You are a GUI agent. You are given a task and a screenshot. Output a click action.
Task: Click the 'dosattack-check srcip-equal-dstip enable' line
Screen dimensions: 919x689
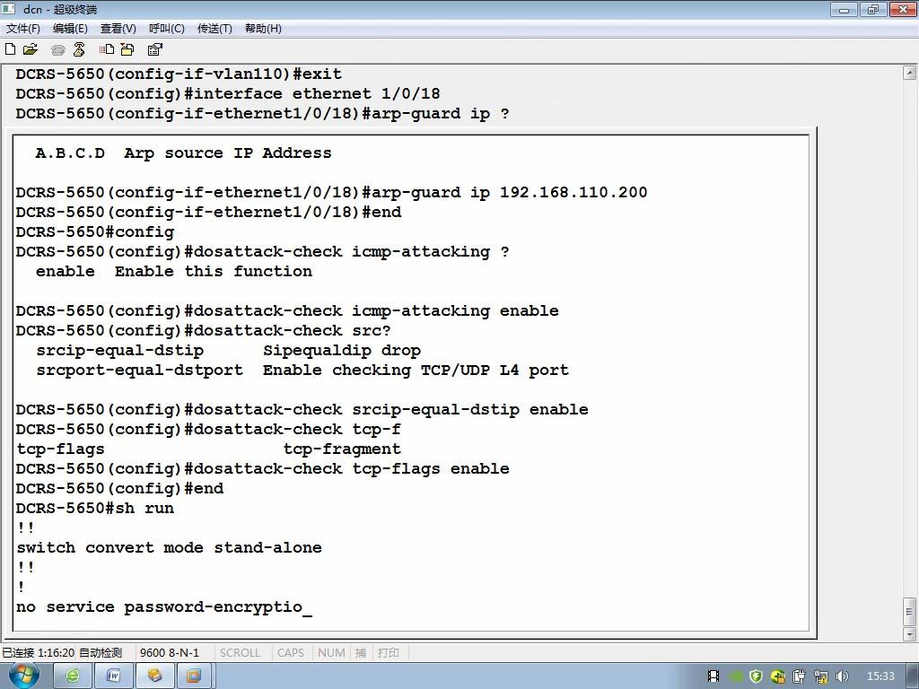[x=302, y=409]
